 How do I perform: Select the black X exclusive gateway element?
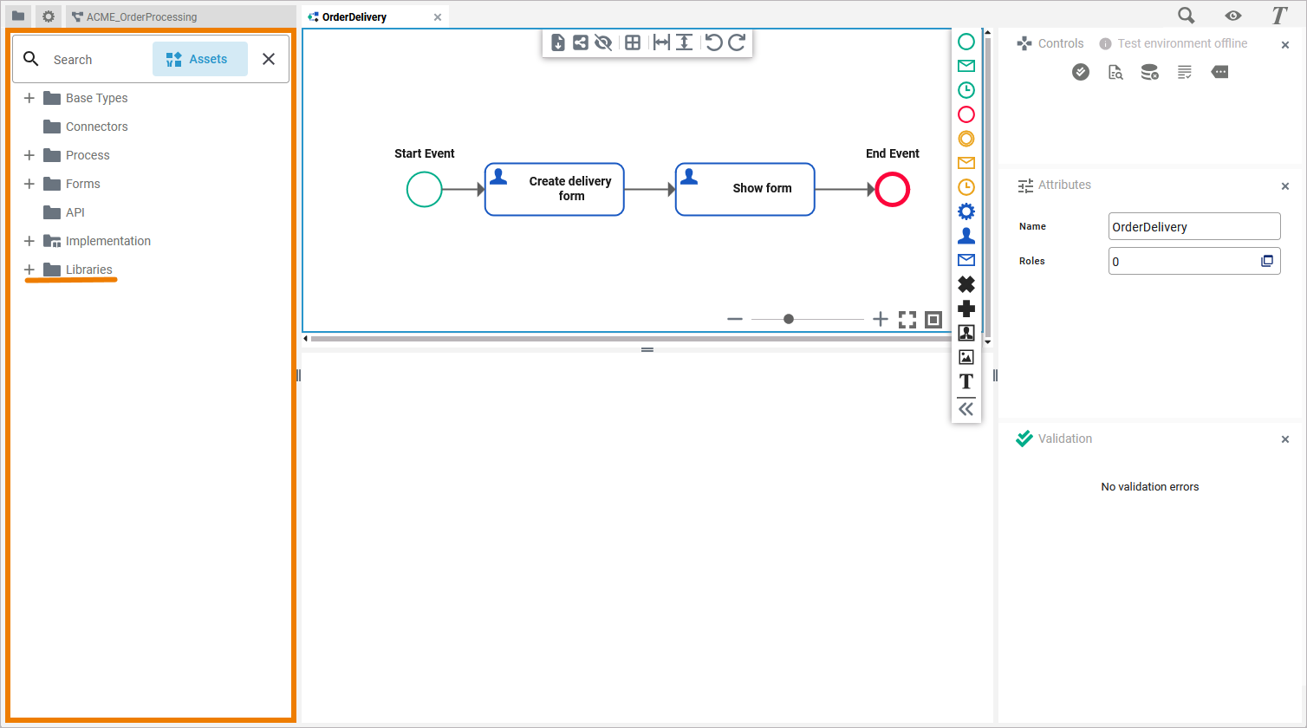point(966,284)
